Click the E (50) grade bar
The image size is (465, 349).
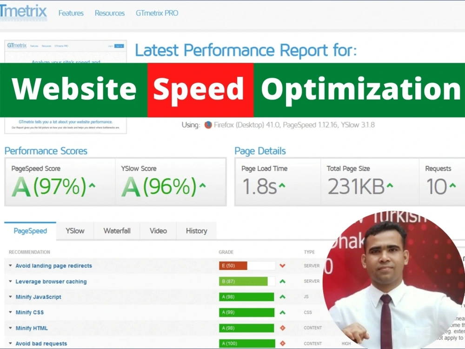tap(247, 266)
